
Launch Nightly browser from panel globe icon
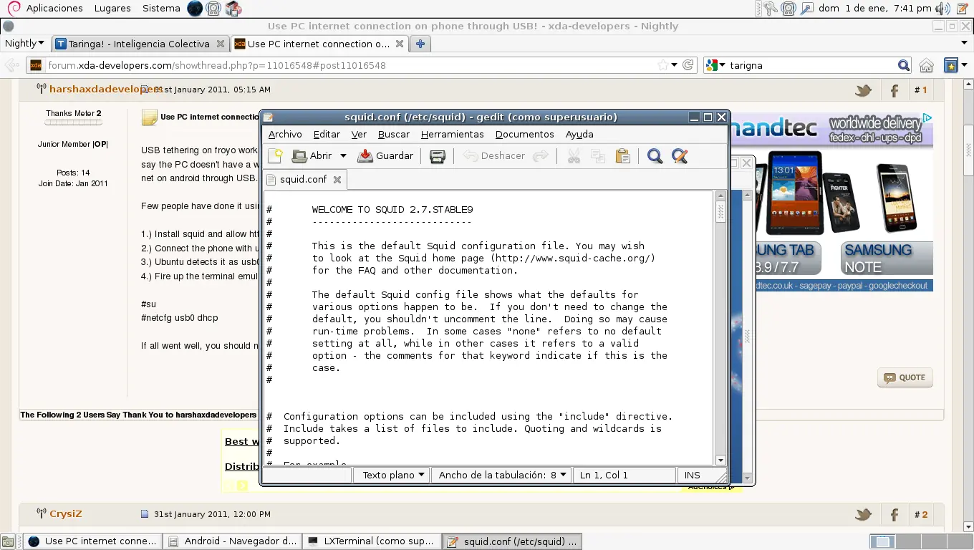coord(195,9)
